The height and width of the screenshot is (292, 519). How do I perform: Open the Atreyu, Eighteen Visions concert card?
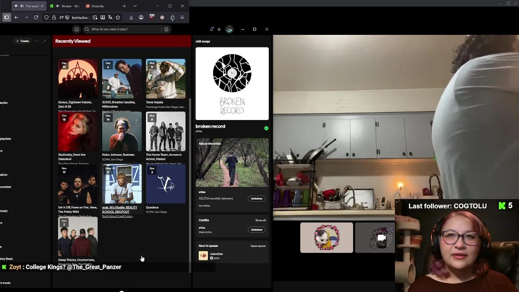click(x=77, y=85)
